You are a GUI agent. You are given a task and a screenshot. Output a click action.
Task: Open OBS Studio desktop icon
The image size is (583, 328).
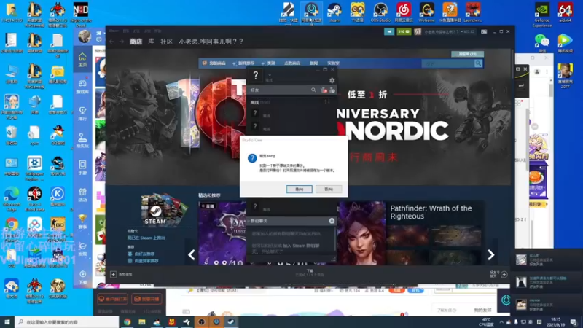[380, 12]
